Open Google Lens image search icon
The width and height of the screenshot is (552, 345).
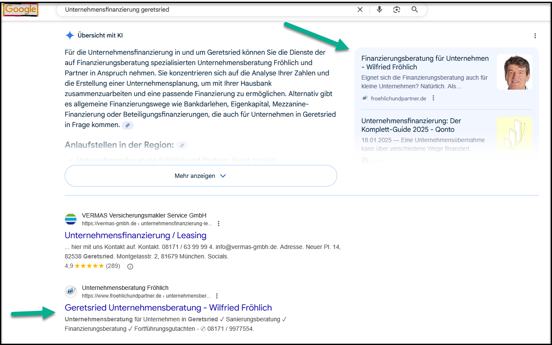pos(397,9)
